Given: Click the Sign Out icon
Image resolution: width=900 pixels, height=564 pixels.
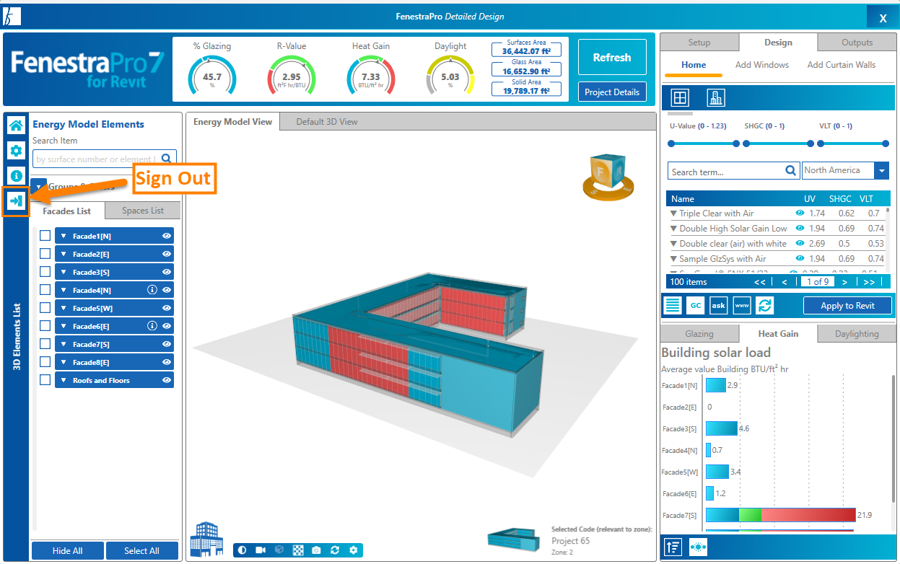Looking at the screenshot, I should [x=16, y=201].
